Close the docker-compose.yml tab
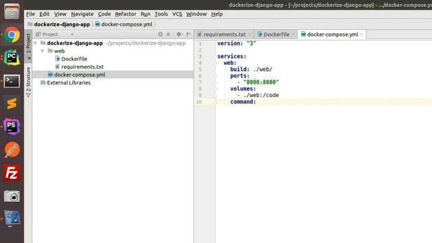The height and width of the screenshot is (243, 432). (362, 34)
